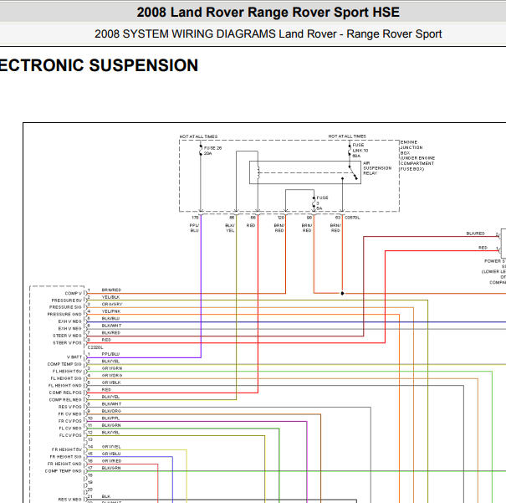Select the 2008 Land Rover Range Rover Sport HSE title
This screenshot has width=506, height=503.
pos(268,13)
